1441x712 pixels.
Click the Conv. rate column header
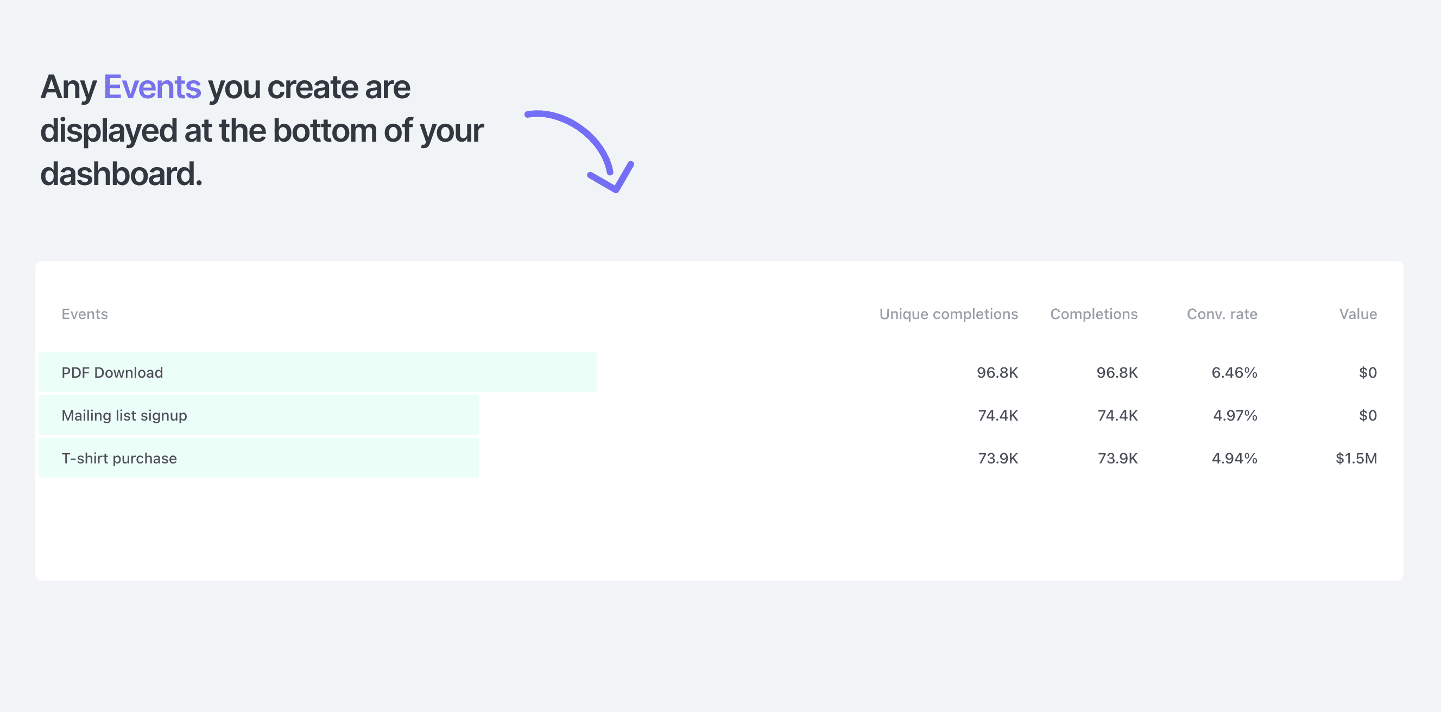[x=1222, y=314]
